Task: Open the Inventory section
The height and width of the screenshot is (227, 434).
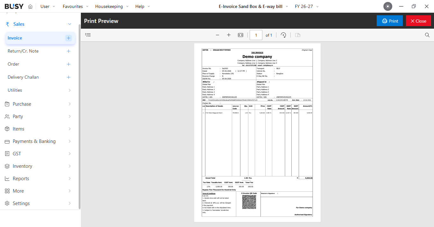Action: click(22, 166)
